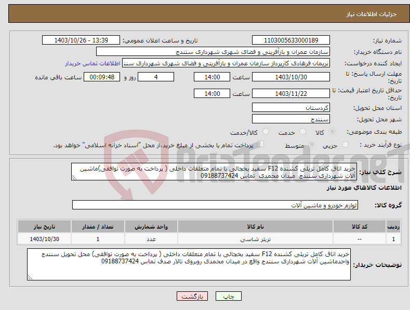410x310 pixels.
Task: Select the کالا/خدمت radio button
Action: pyautogui.click(x=266, y=132)
